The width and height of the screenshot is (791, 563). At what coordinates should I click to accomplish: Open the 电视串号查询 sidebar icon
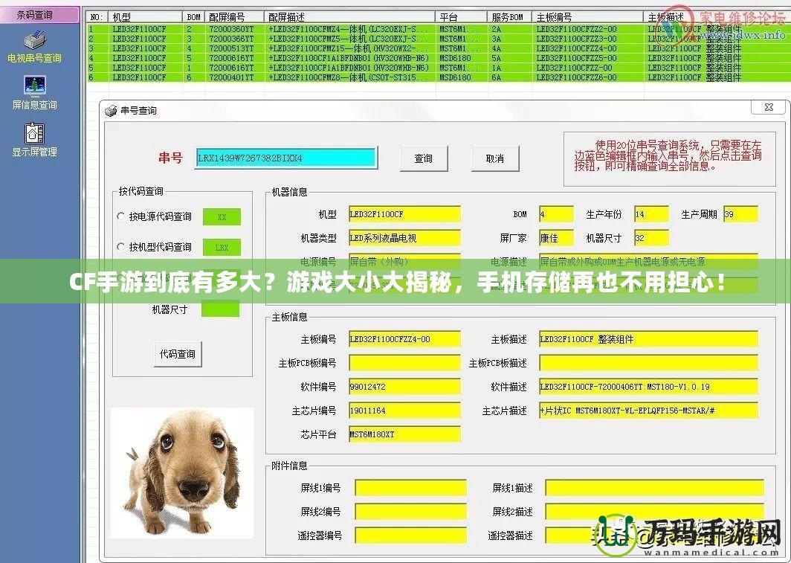34,46
